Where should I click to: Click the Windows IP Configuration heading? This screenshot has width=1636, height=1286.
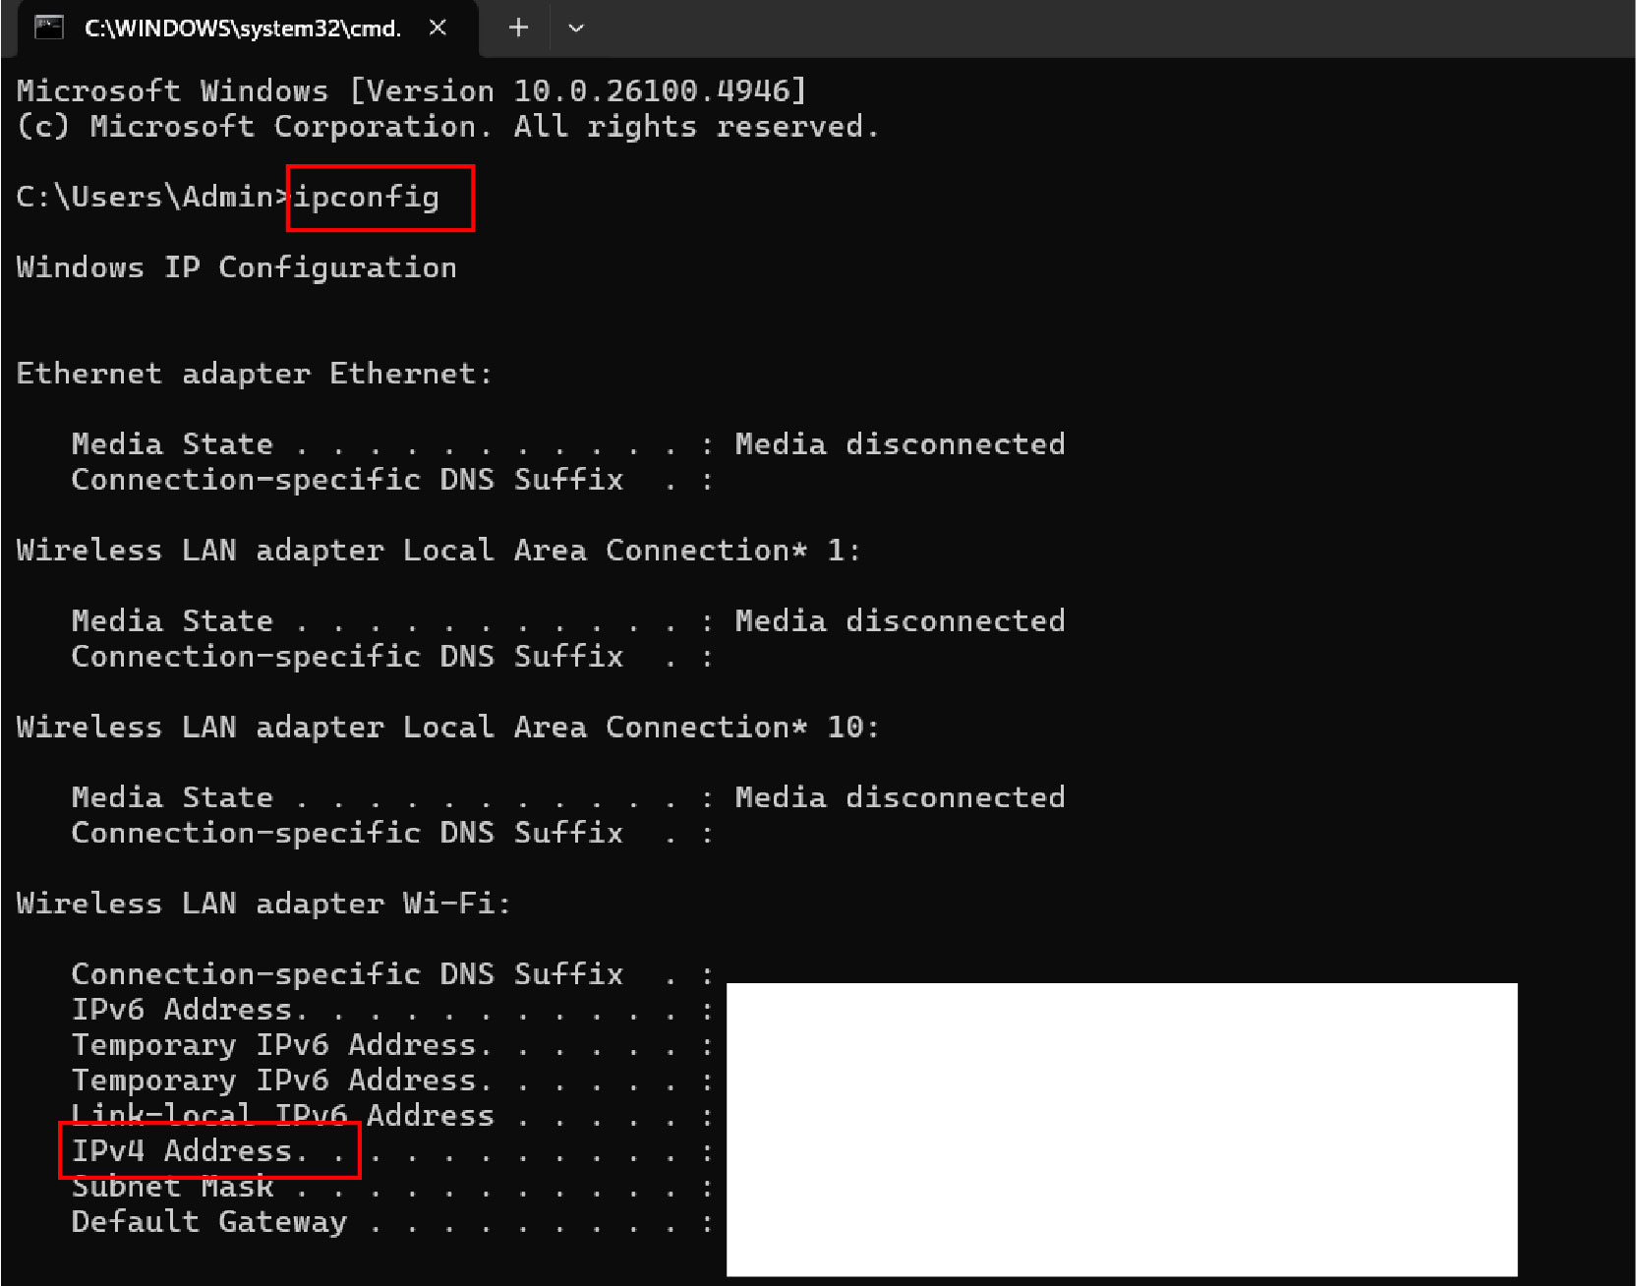click(236, 266)
